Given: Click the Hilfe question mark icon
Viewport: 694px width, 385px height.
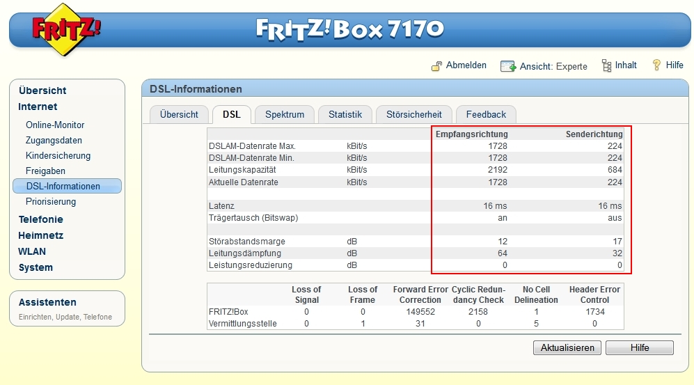Looking at the screenshot, I should pos(656,65).
